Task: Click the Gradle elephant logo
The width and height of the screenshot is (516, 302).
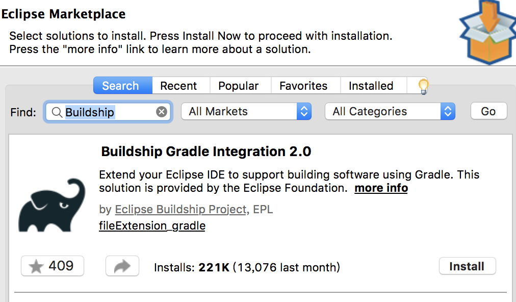Action: pos(52,205)
